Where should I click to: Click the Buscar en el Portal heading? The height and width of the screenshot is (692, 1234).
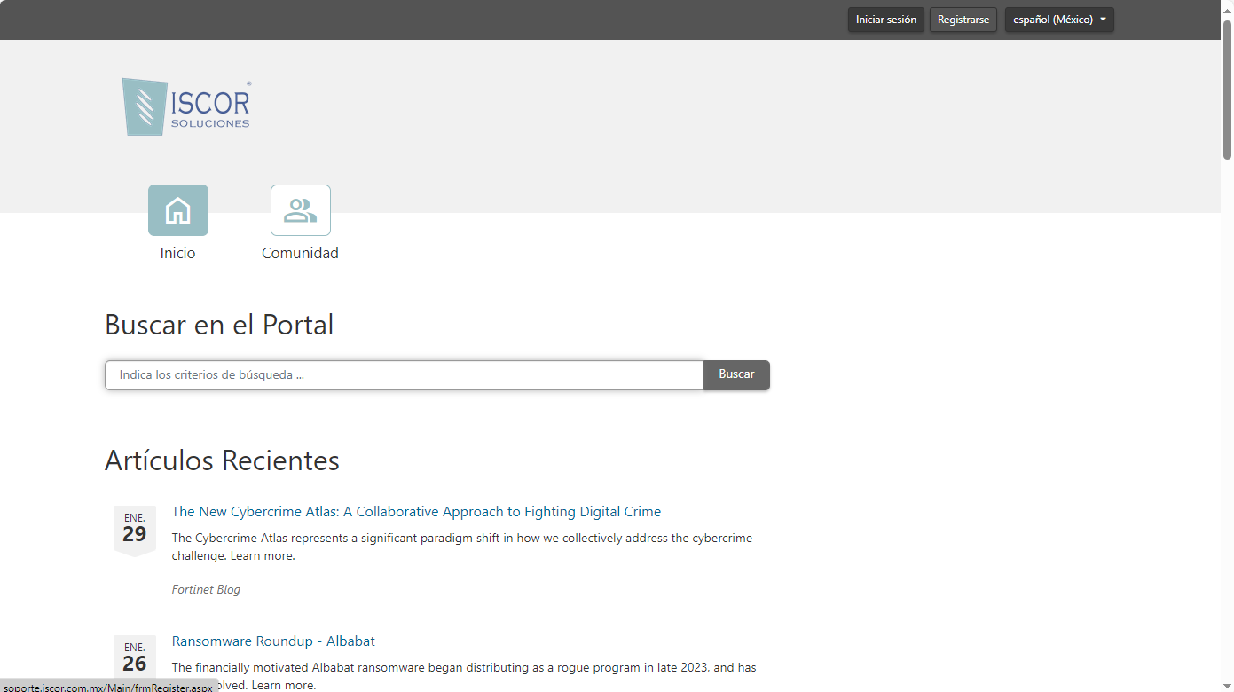click(219, 325)
